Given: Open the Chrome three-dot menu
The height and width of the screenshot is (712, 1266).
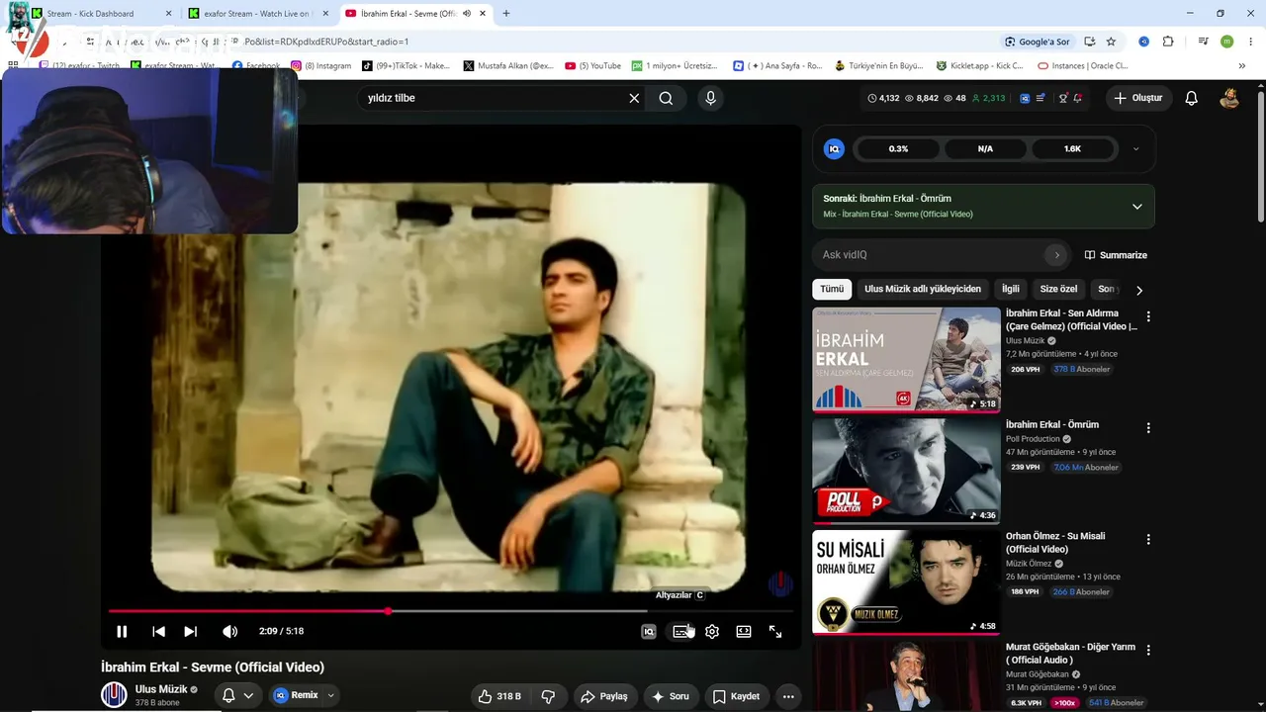Looking at the screenshot, I should click(x=1251, y=42).
